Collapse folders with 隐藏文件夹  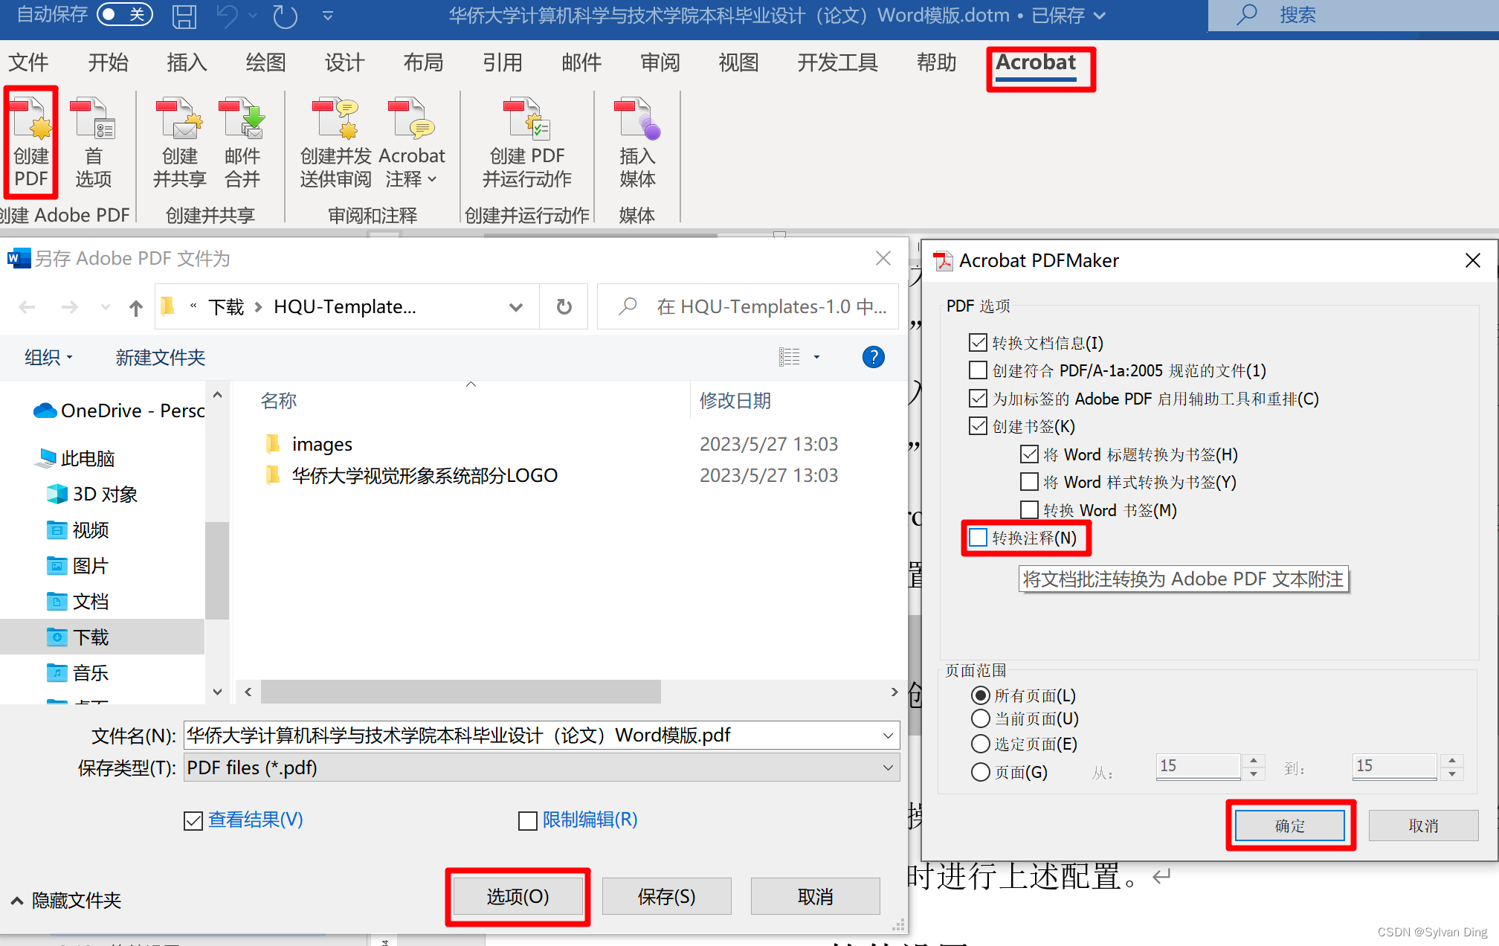coord(67,901)
